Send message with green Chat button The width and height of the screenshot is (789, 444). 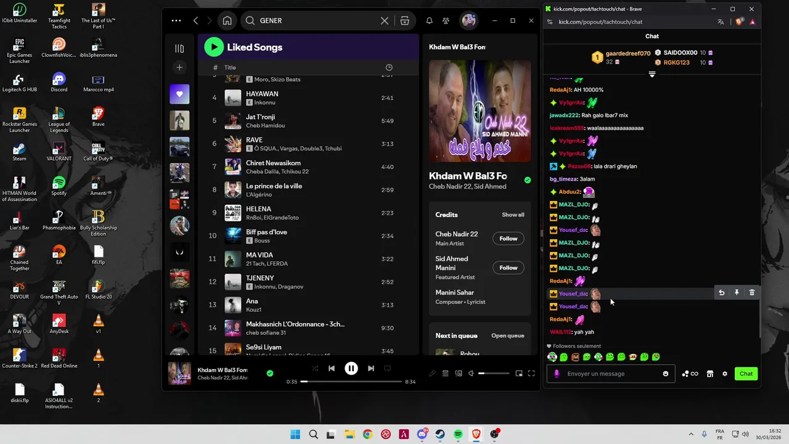746,374
